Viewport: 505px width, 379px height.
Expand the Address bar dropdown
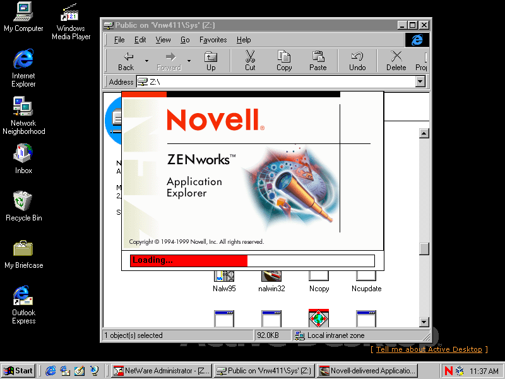point(420,82)
